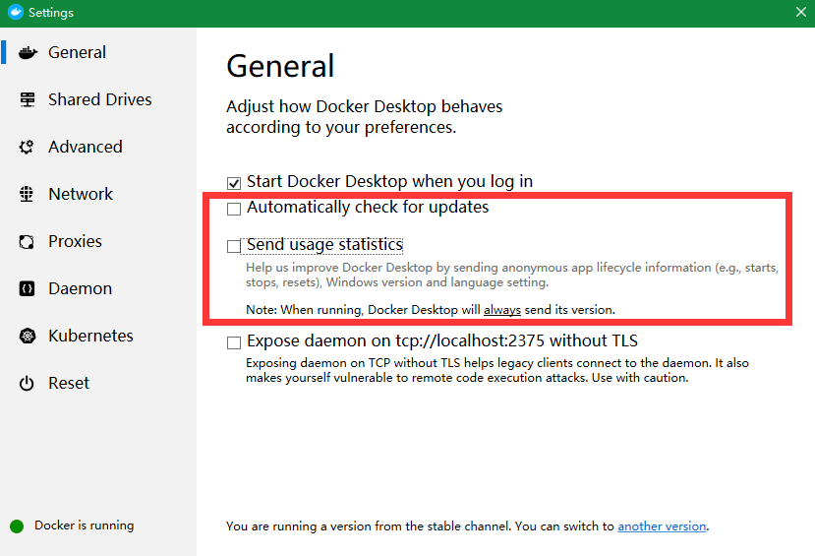This screenshot has width=815, height=556.
Task: Enable Automatically check for updates
Action: click(x=234, y=209)
